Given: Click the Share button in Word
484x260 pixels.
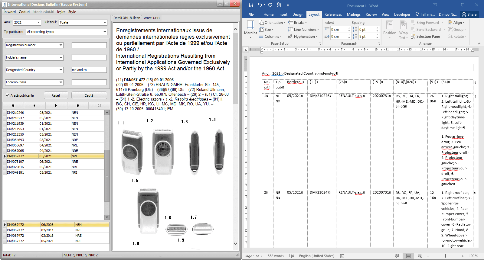Looking at the screenshot, I should (x=469, y=14).
